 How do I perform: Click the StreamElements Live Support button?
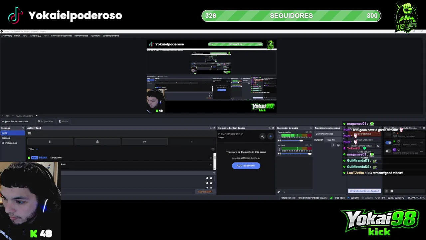364,191
